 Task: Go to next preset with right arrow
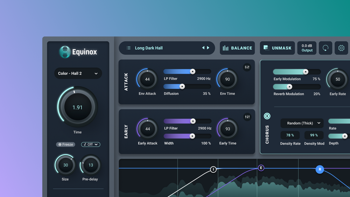pyautogui.click(x=208, y=48)
